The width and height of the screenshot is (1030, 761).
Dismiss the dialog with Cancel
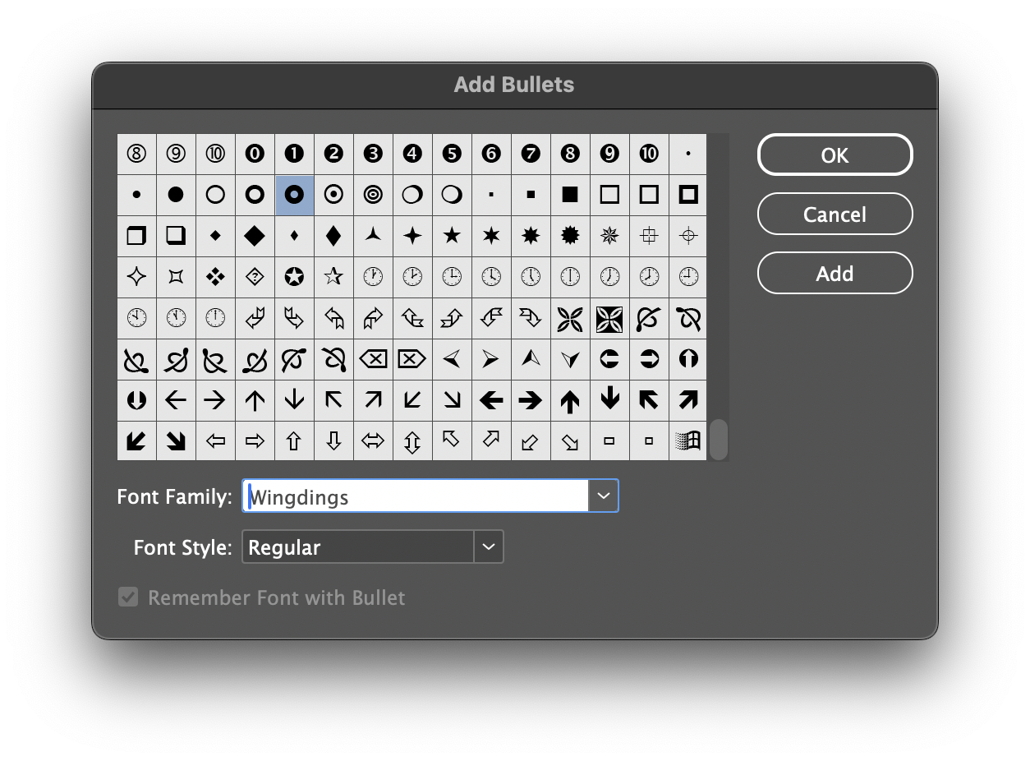[835, 214]
